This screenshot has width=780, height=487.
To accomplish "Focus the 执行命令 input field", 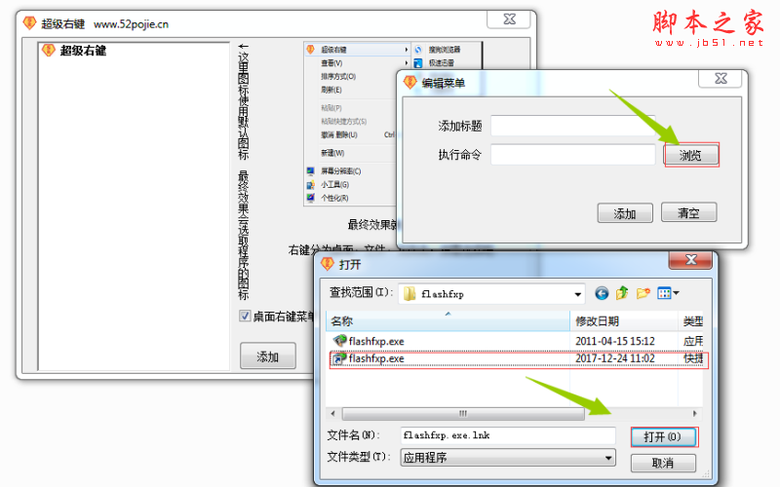I will click(x=572, y=155).
